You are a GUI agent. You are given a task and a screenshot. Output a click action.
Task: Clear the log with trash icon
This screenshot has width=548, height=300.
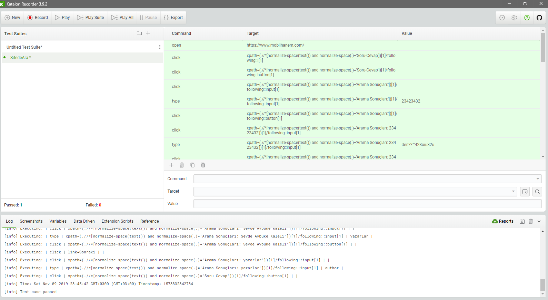click(531, 221)
